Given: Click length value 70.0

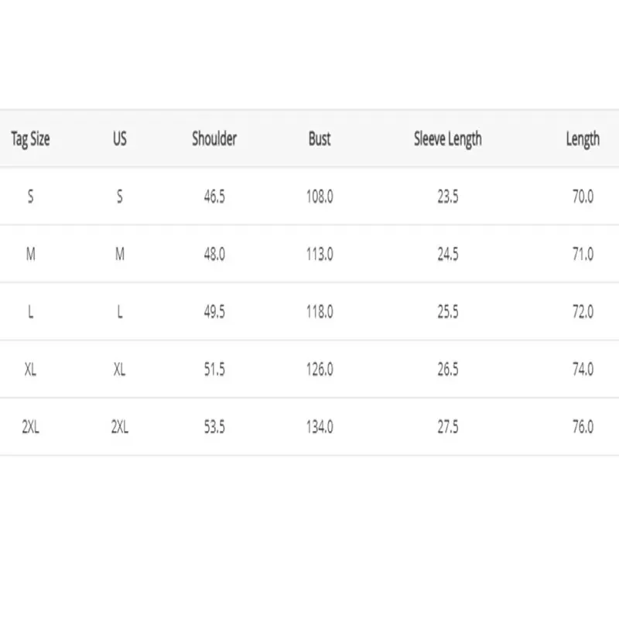Looking at the screenshot, I should click(x=582, y=197).
